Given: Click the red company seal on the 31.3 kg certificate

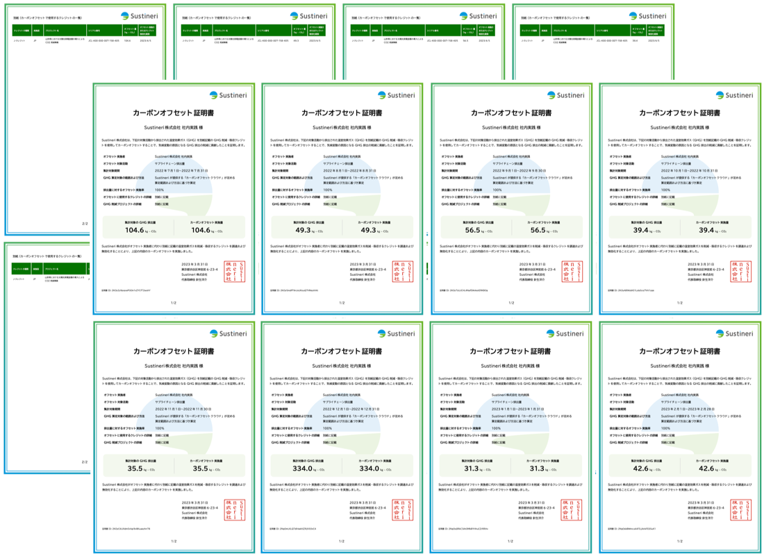Looking at the screenshot, I should [x=571, y=510].
